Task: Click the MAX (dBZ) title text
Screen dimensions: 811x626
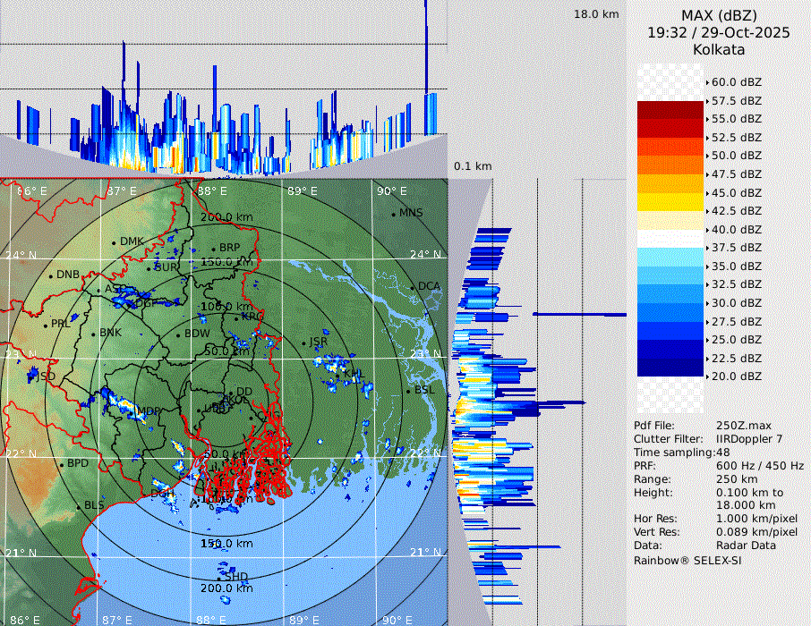Action: tap(719, 15)
